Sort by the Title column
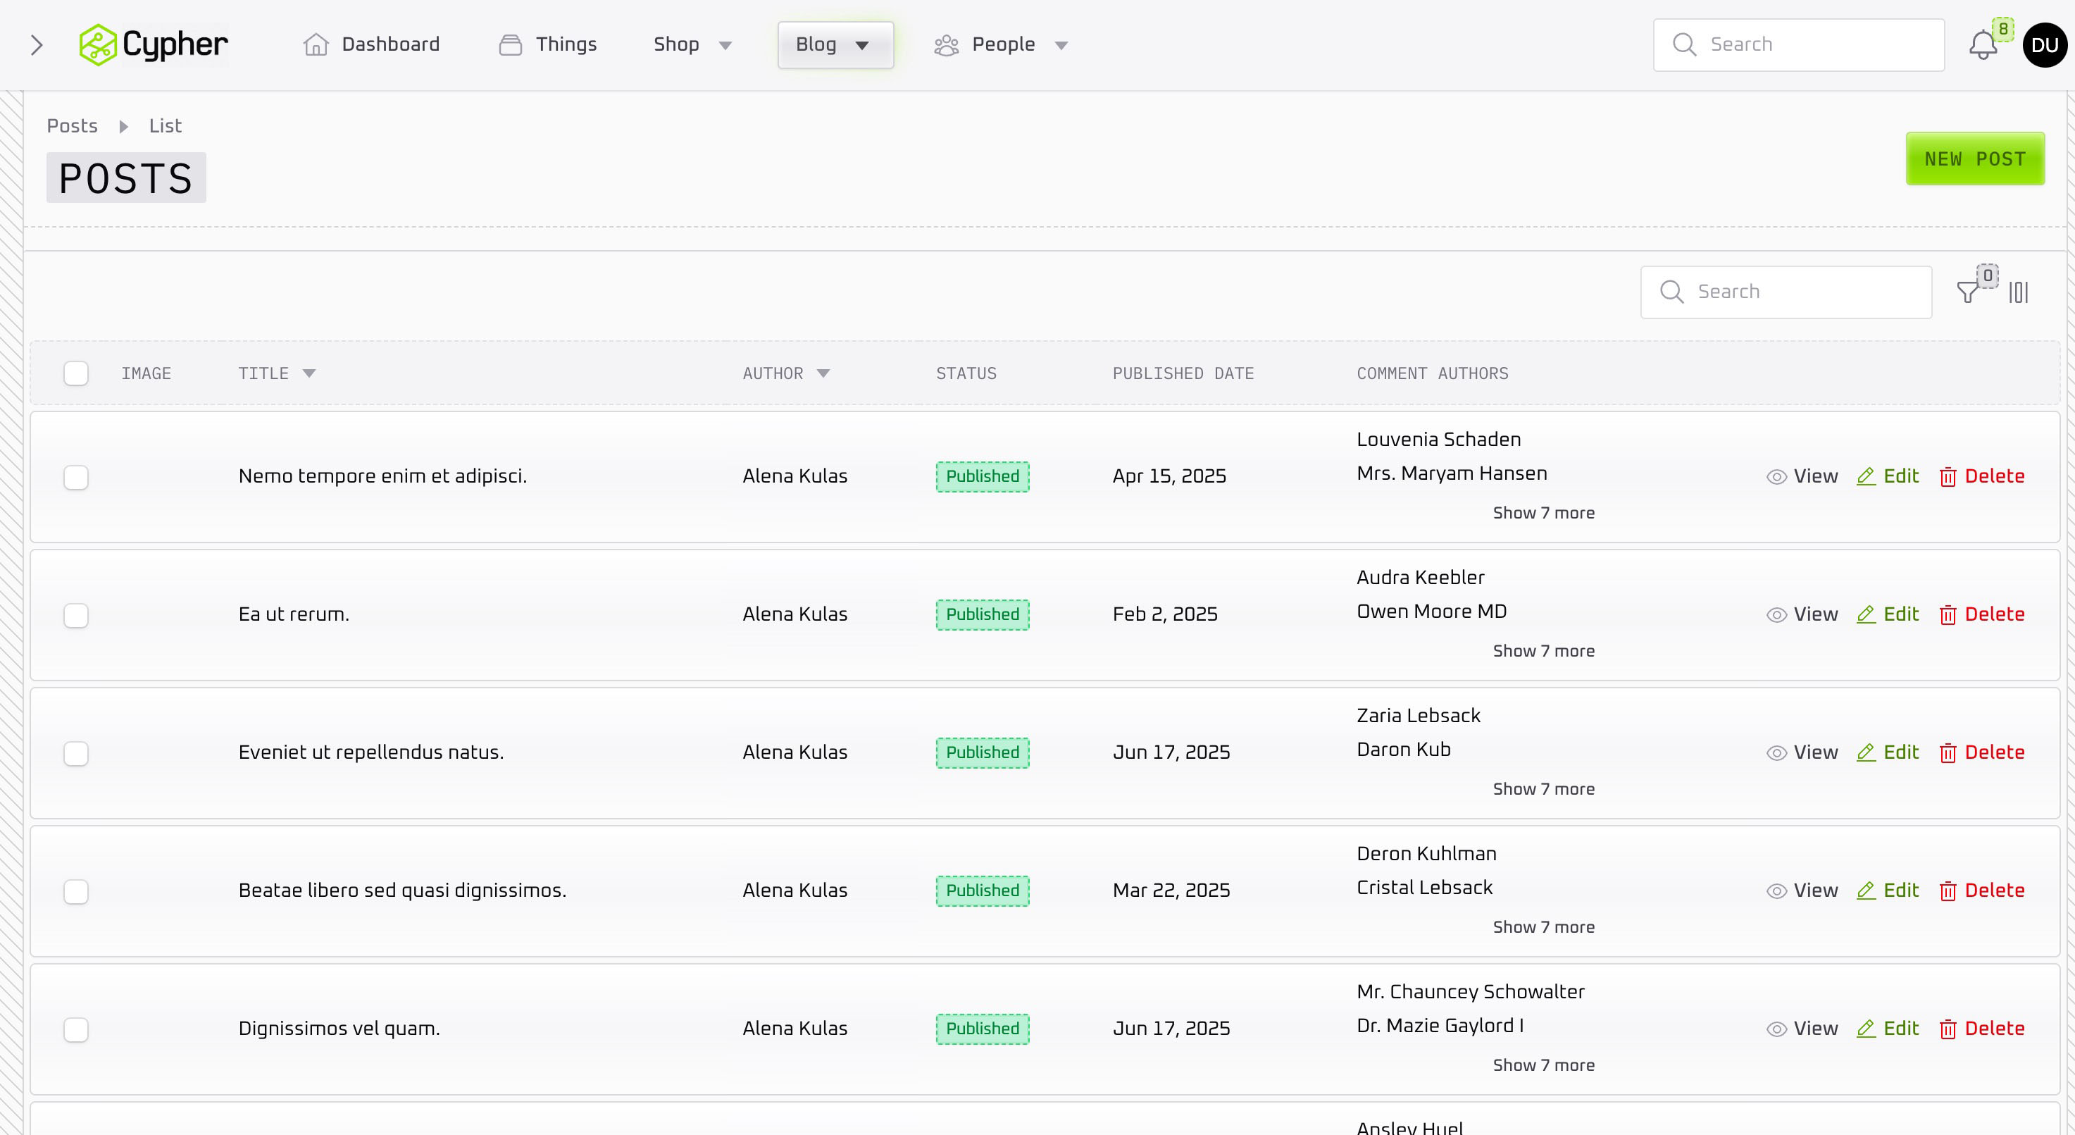Image resolution: width=2075 pixels, height=1135 pixels. [x=276, y=374]
